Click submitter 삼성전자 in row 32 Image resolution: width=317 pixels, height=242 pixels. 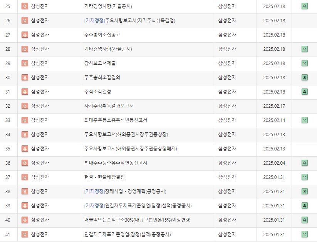227,106
